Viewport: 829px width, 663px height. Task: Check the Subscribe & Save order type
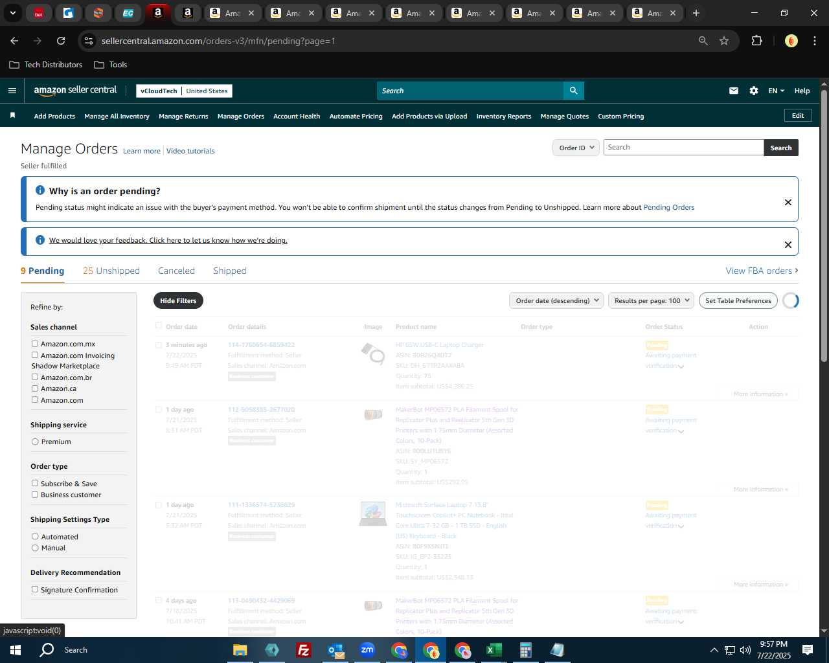(x=35, y=483)
